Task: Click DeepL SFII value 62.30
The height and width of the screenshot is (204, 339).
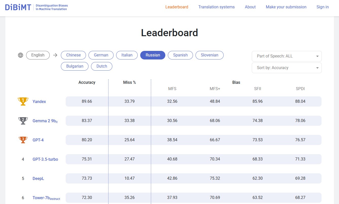Action: (258, 178)
